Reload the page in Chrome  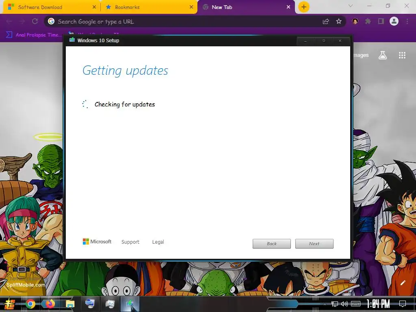coord(35,22)
